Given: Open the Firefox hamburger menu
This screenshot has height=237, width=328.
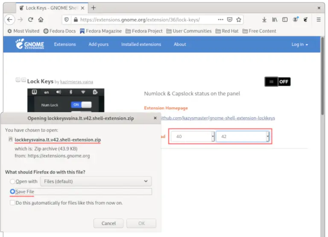Looking at the screenshot, I should (319, 20).
